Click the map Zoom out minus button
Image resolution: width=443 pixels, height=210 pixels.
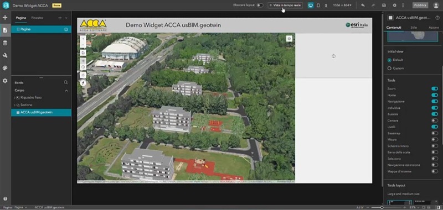click(x=83, y=45)
